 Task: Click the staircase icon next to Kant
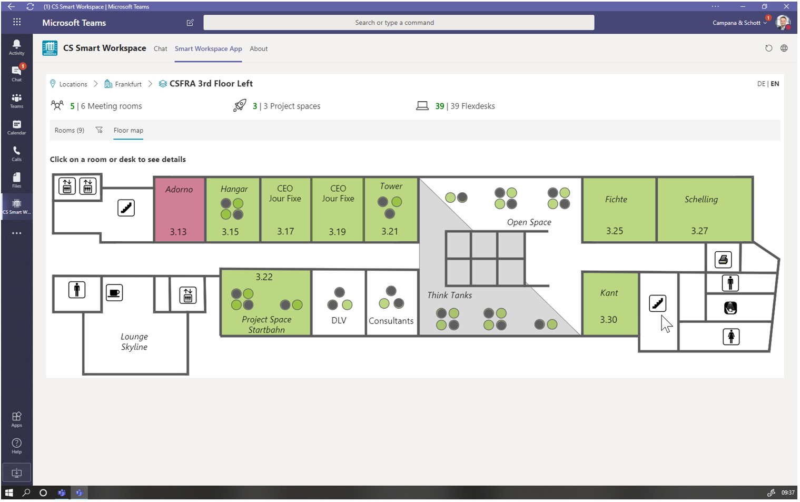coord(657,303)
